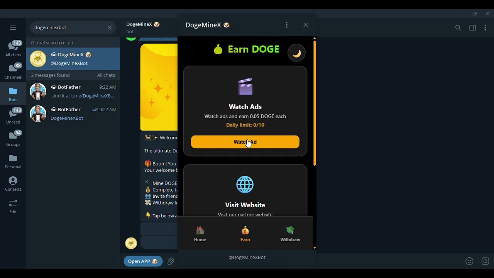
Task: Click the @DogeMineXBot footer label
Action: (247, 257)
